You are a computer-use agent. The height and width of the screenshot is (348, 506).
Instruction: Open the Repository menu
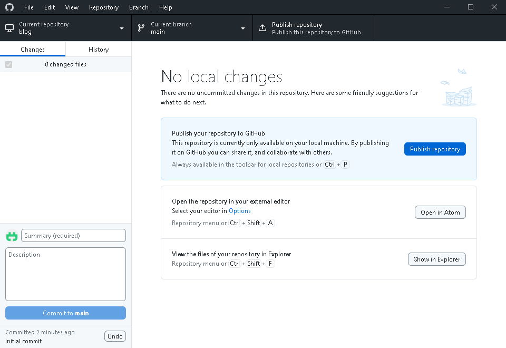click(x=103, y=7)
